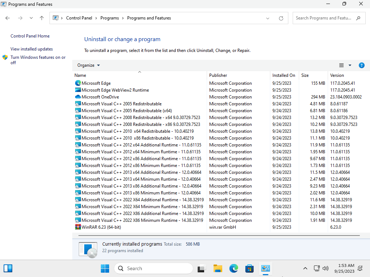370x277 pixels.
Task: Click the taskbar Search box
Action: point(153,268)
